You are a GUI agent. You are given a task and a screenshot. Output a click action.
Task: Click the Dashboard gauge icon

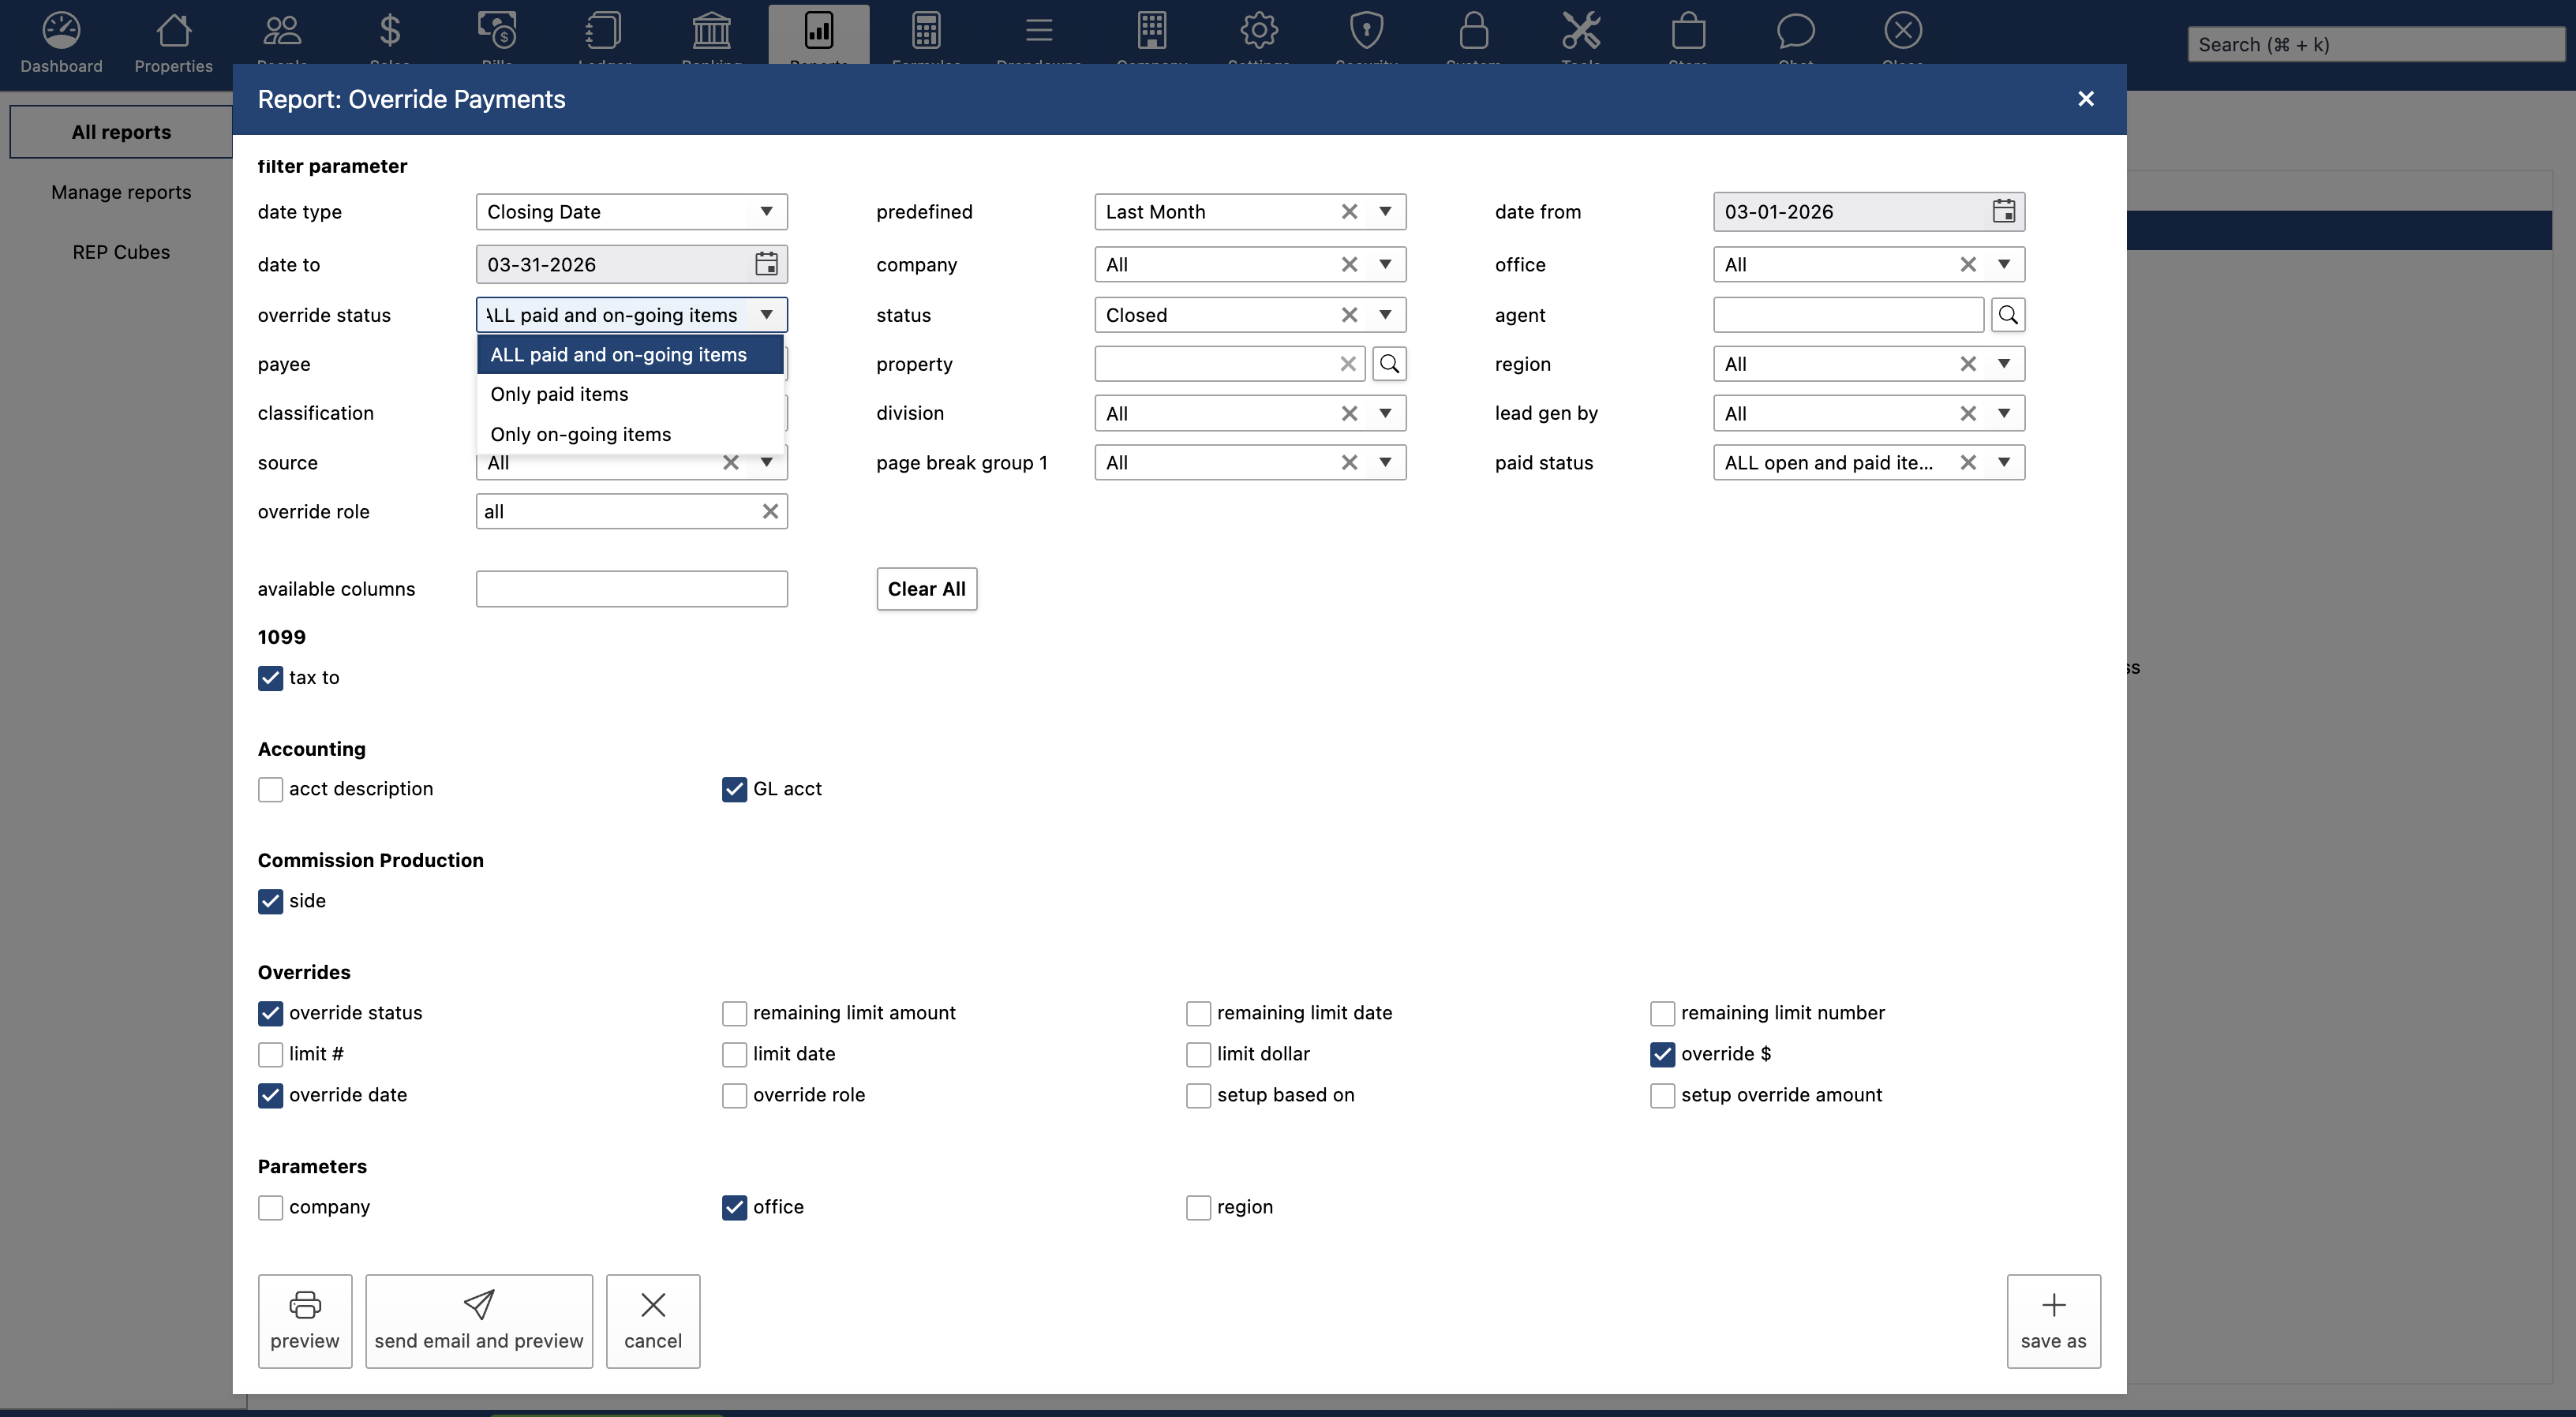[61, 31]
